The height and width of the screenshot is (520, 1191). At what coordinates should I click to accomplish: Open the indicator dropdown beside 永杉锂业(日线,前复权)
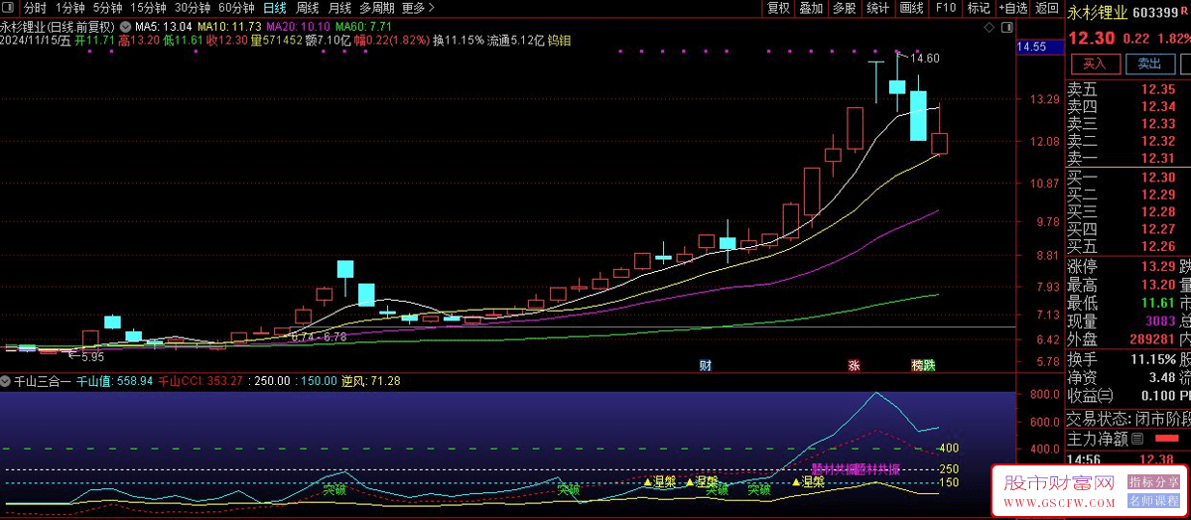tap(123, 26)
